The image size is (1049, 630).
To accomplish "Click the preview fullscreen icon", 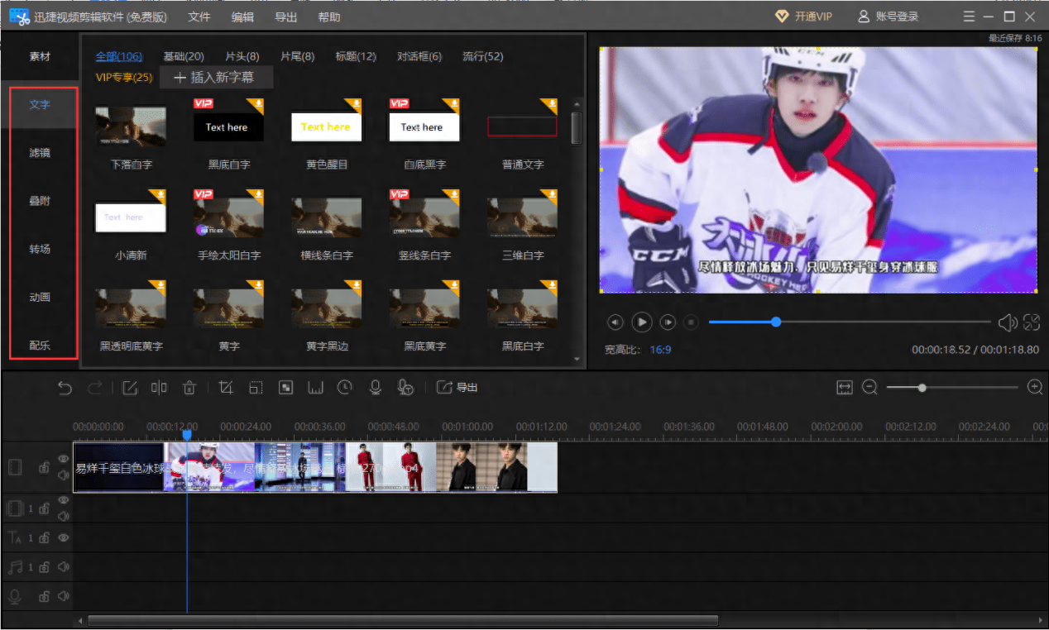I will (x=1031, y=322).
